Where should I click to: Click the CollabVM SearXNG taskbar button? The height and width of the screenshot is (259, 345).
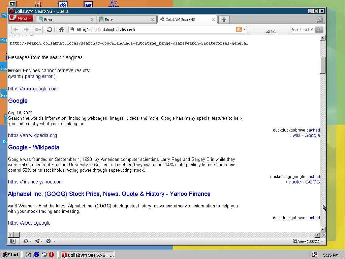[x=88, y=255]
